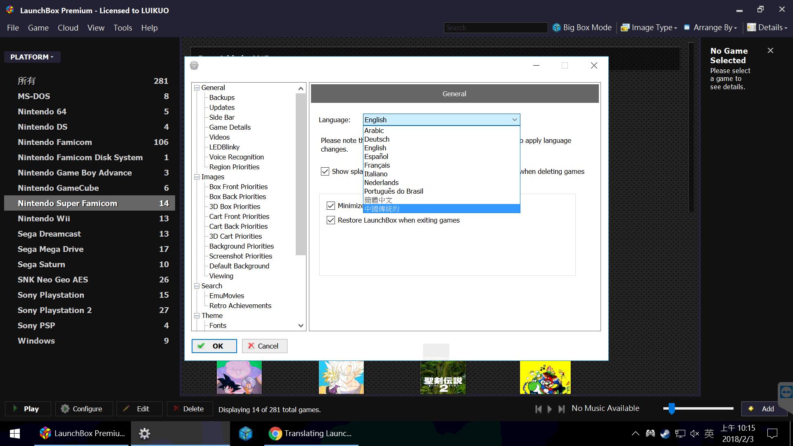The image size is (793, 446).
Task: Open the Steam tray icon
Action: coord(665,434)
